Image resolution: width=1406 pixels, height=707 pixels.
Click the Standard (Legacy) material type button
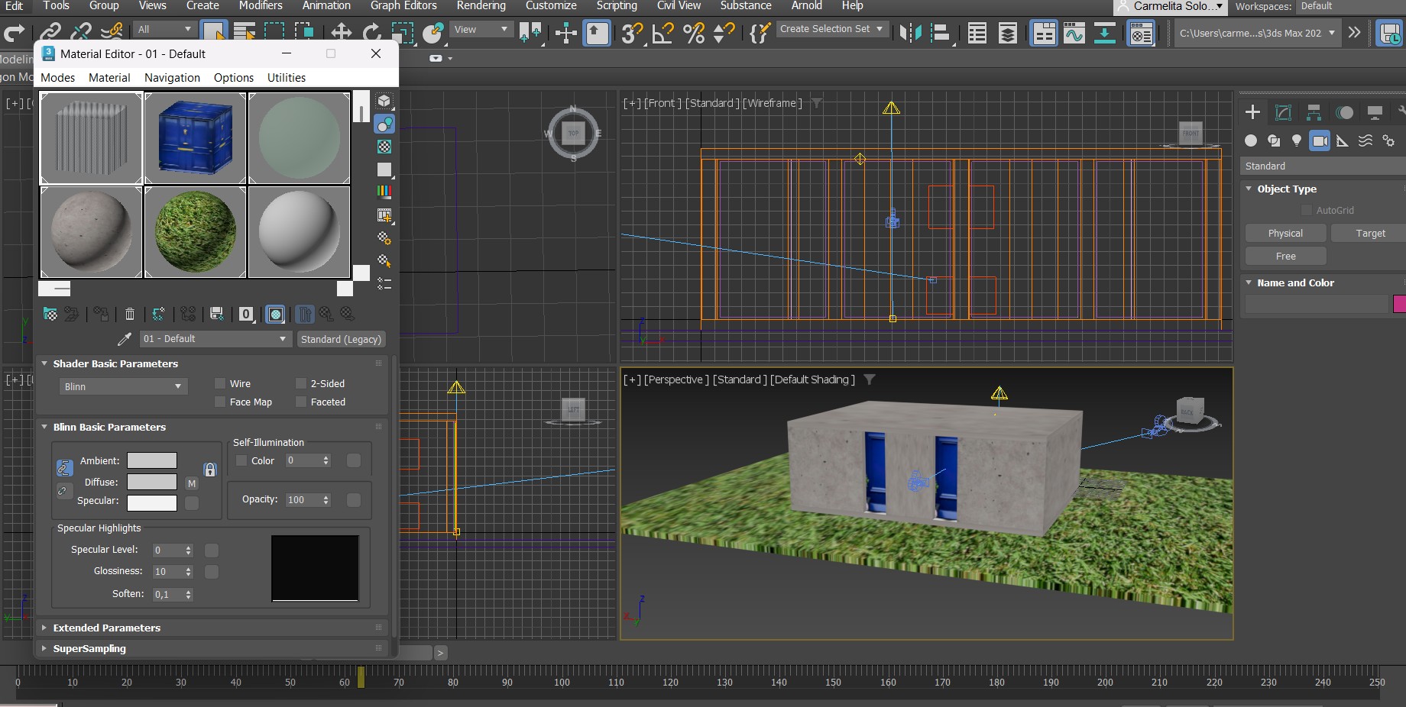pos(341,339)
